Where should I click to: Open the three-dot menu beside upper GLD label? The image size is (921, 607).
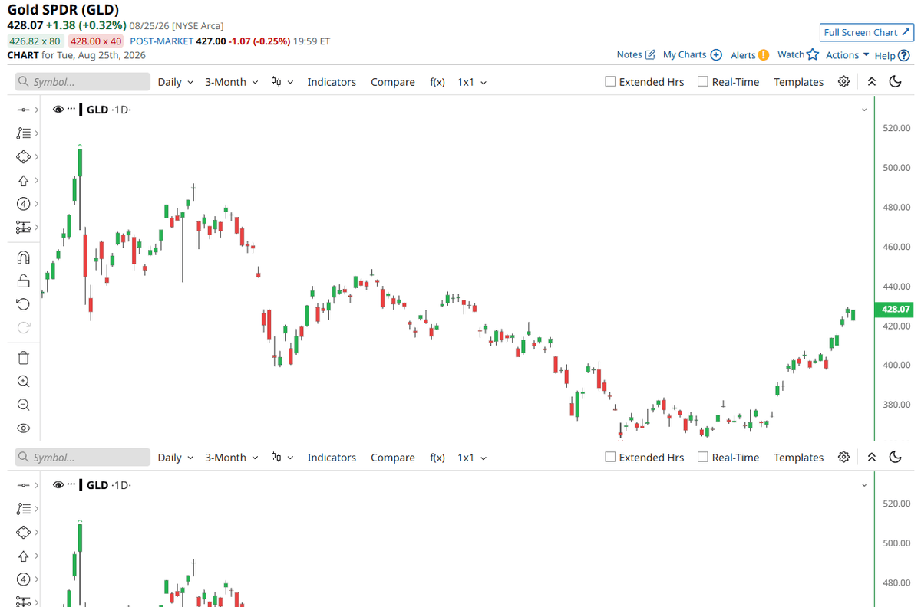(71, 110)
